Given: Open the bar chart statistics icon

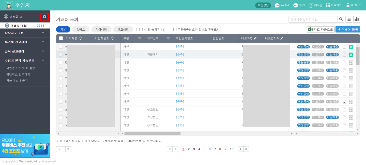Looking at the screenshot, I should pos(357,19).
